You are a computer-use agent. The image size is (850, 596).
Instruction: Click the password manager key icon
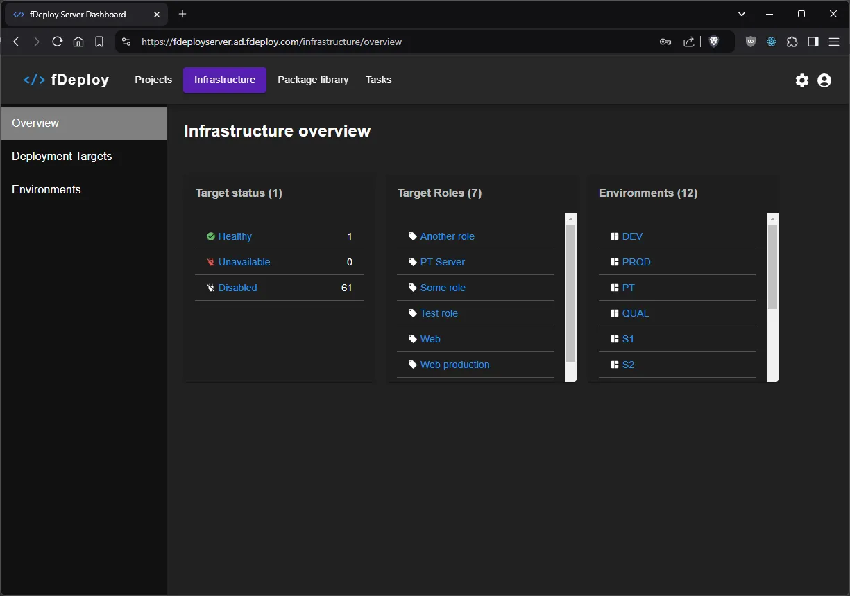coord(665,42)
